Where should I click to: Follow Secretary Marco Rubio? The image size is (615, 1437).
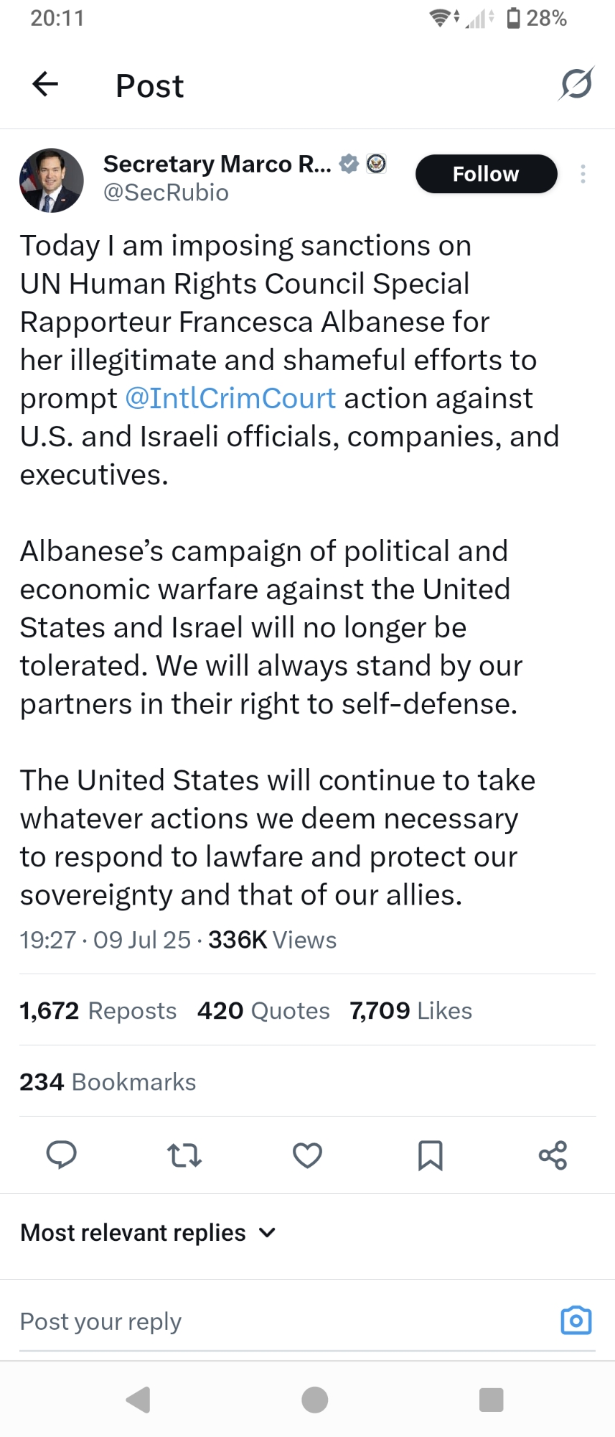(x=486, y=174)
